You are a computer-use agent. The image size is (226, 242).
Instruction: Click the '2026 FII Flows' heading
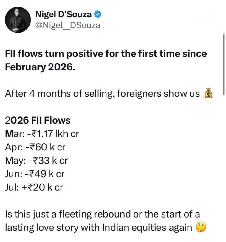(x=37, y=120)
